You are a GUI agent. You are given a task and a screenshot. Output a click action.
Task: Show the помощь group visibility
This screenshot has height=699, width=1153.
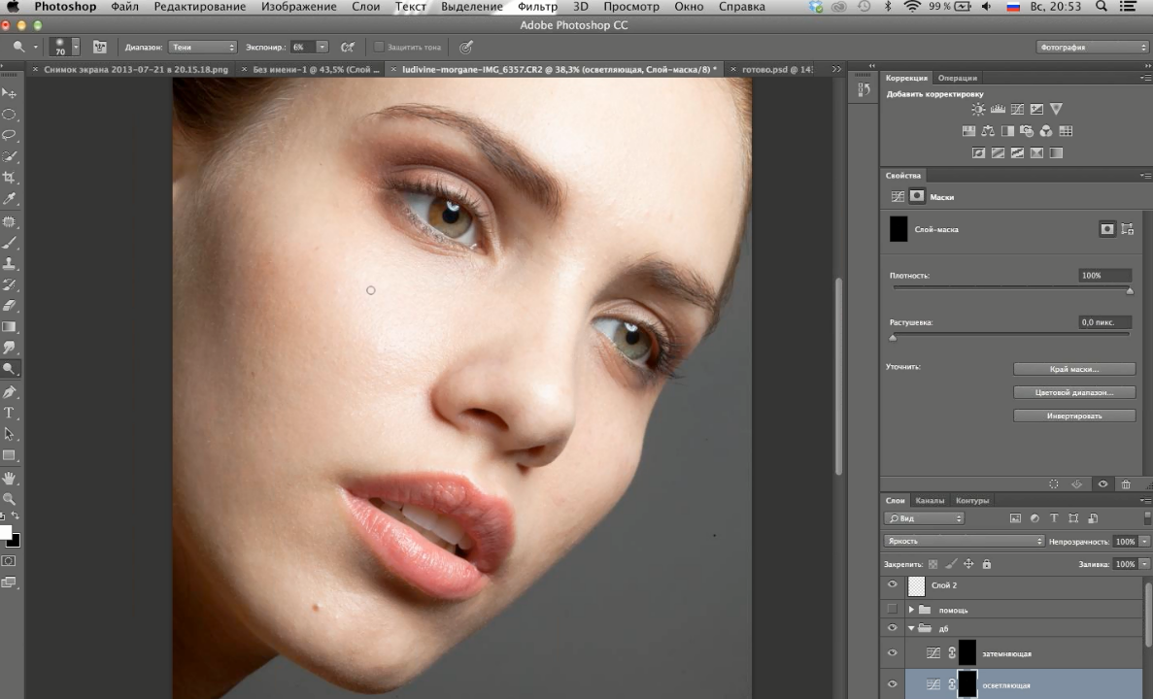pyautogui.click(x=892, y=610)
